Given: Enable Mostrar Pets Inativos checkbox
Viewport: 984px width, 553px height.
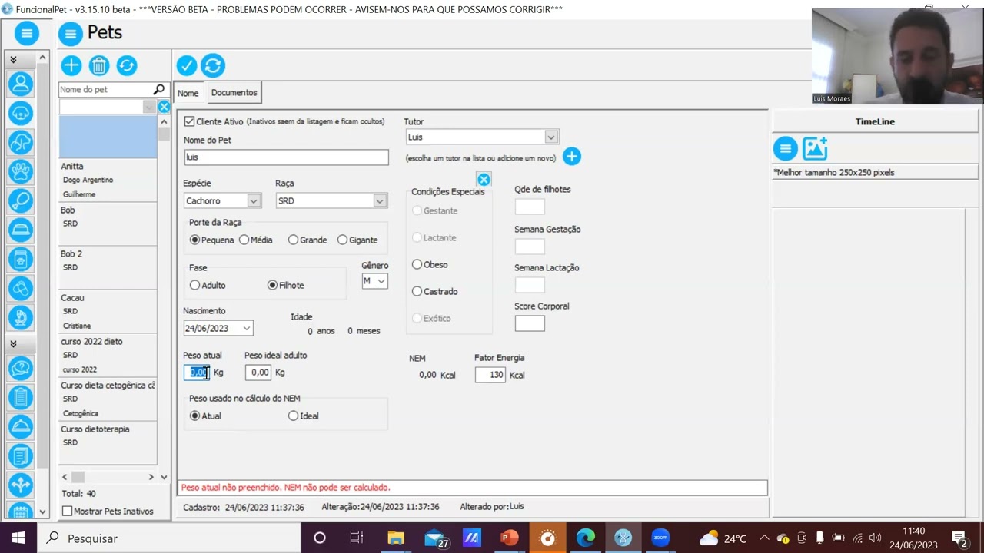Looking at the screenshot, I should 67,511.
